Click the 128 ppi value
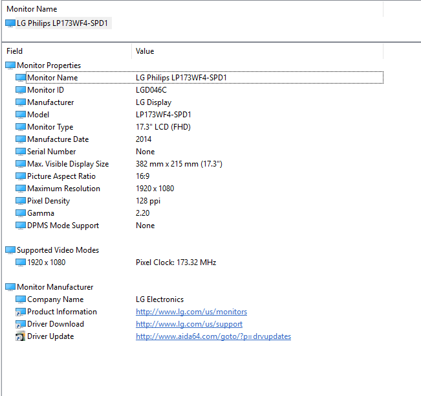Viewport: 421px width, 396px height. pyautogui.click(x=148, y=201)
